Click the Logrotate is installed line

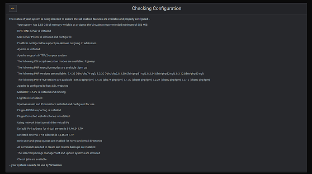tap(30, 98)
